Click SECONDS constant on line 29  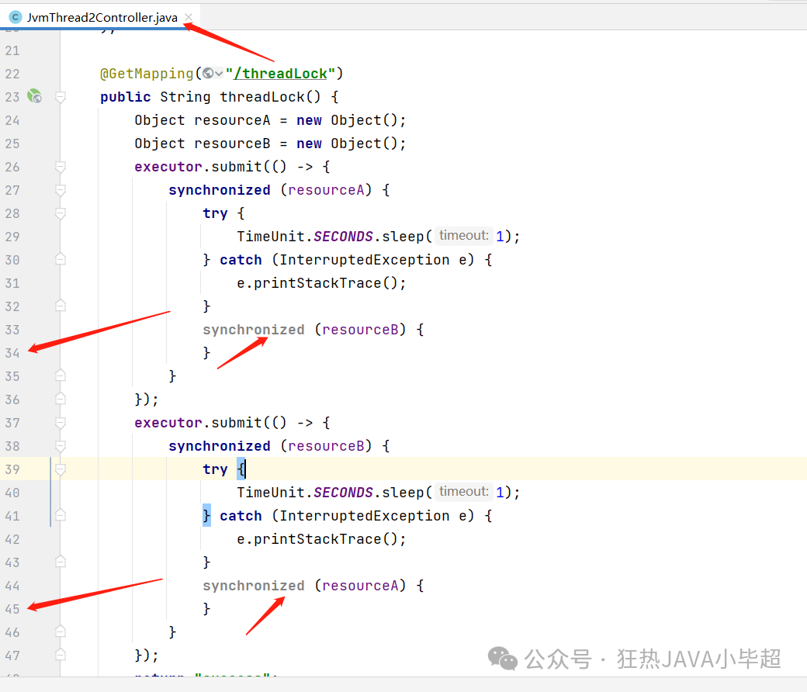[343, 236]
